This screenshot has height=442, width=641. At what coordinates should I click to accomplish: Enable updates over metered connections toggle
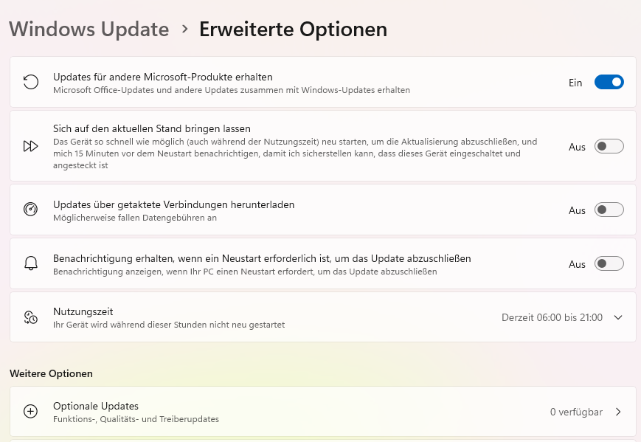[x=609, y=210]
